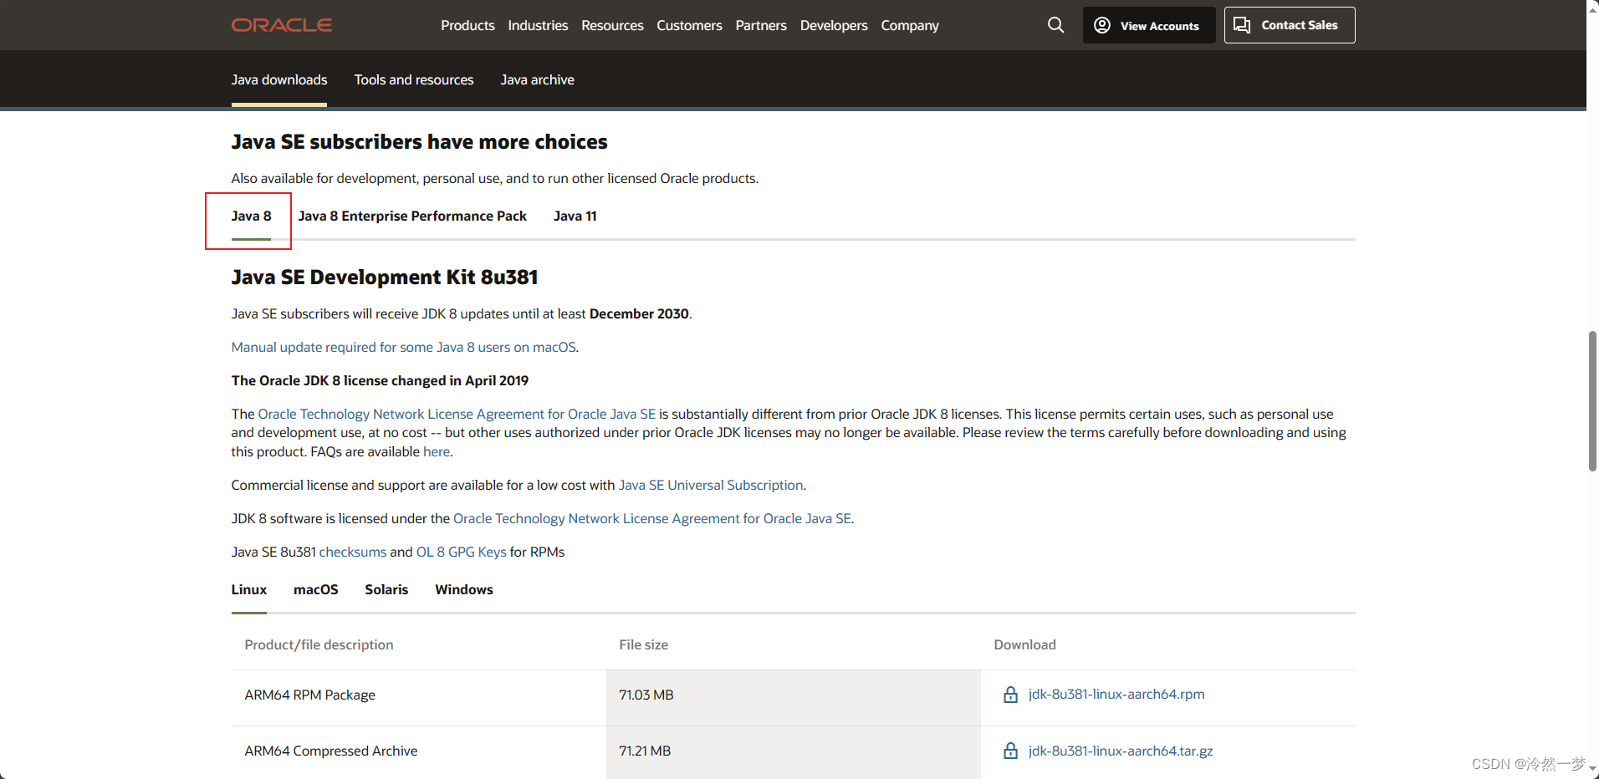Open the Developers menu

click(x=834, y=25)
